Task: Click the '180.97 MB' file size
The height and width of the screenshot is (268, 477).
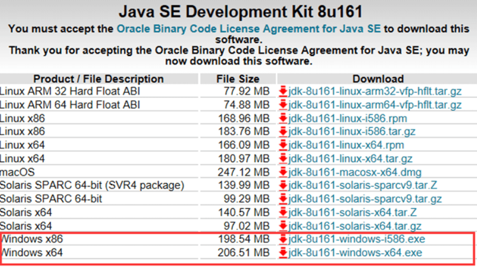Action: [x=244, y=158]
